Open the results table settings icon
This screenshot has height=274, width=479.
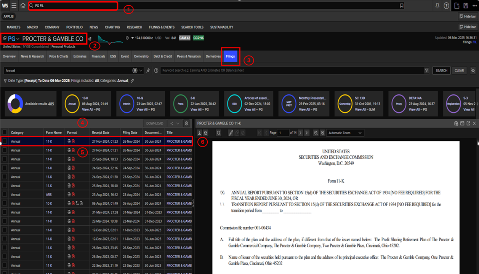tap(186, 123)
